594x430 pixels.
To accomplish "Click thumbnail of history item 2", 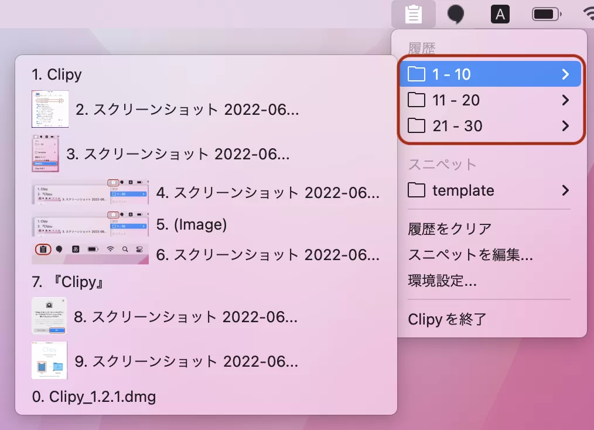I will [x=50, y=109].
